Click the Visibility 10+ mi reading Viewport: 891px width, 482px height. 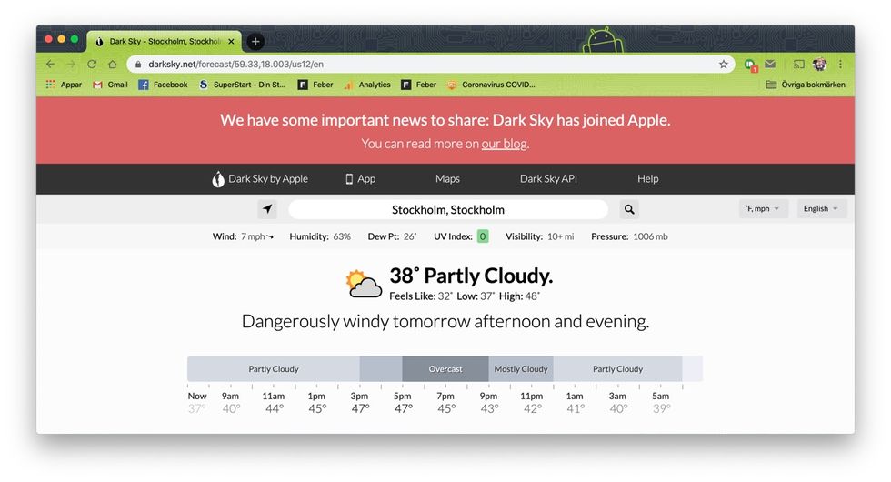tap(540, 236)
